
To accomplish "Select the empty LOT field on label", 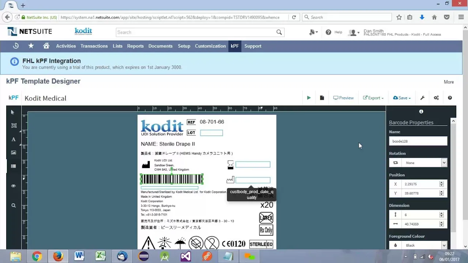I will (211, 133).
